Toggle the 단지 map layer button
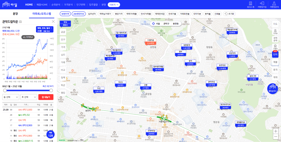281x142 pixels. (275, 54)
